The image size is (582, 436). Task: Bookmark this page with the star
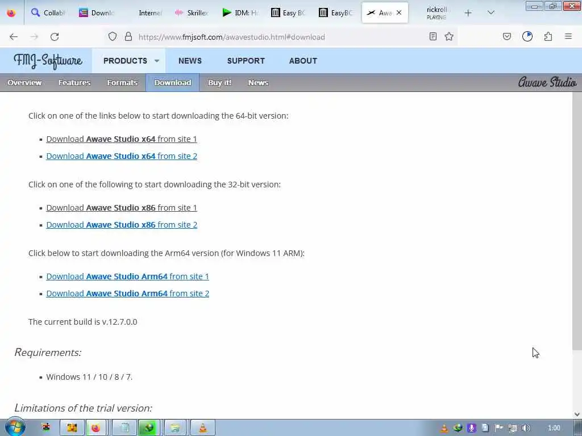click(x=449, y=36)
